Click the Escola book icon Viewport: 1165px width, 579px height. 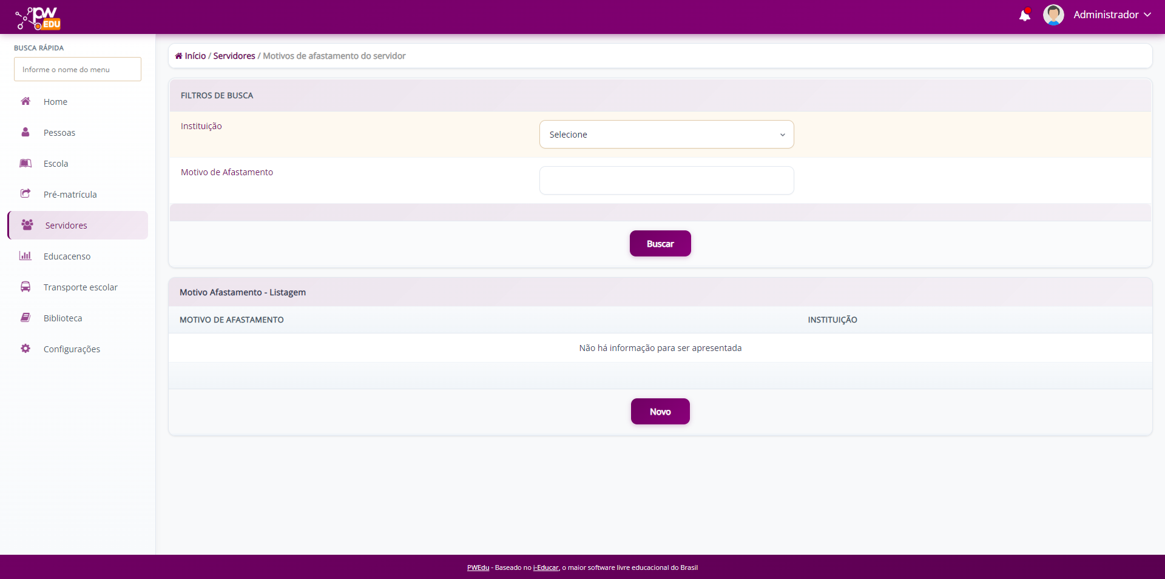25,163
